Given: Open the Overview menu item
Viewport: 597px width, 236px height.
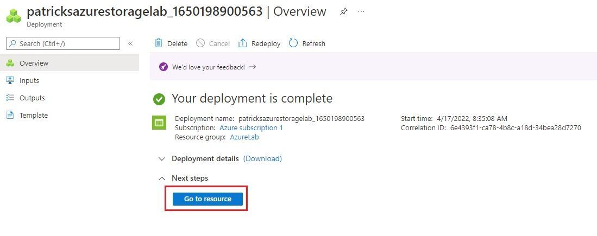Looking at the screenshot, I should click(70, 63).
